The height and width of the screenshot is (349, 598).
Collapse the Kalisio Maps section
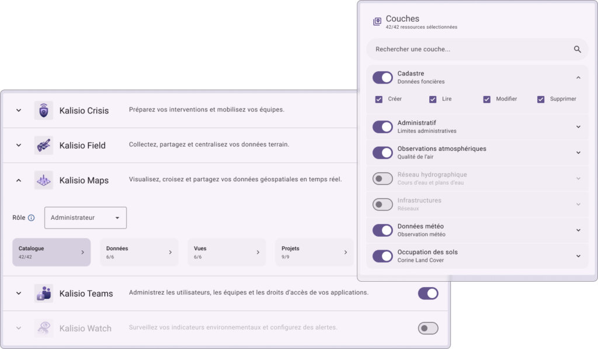click(x=19, y=180)
